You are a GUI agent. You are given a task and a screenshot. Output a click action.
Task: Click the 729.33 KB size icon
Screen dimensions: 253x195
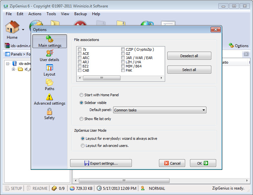72,188
